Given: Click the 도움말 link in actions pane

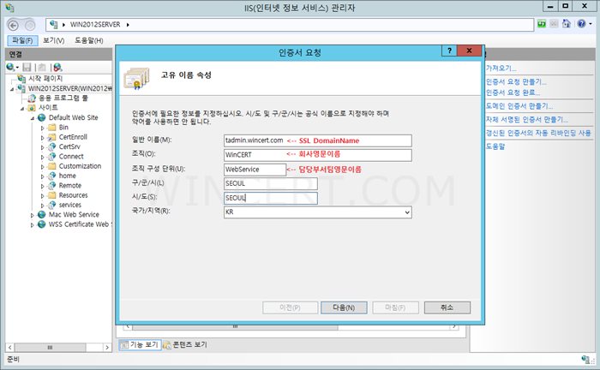Looking at the screenshot, I should pos(495,146).
